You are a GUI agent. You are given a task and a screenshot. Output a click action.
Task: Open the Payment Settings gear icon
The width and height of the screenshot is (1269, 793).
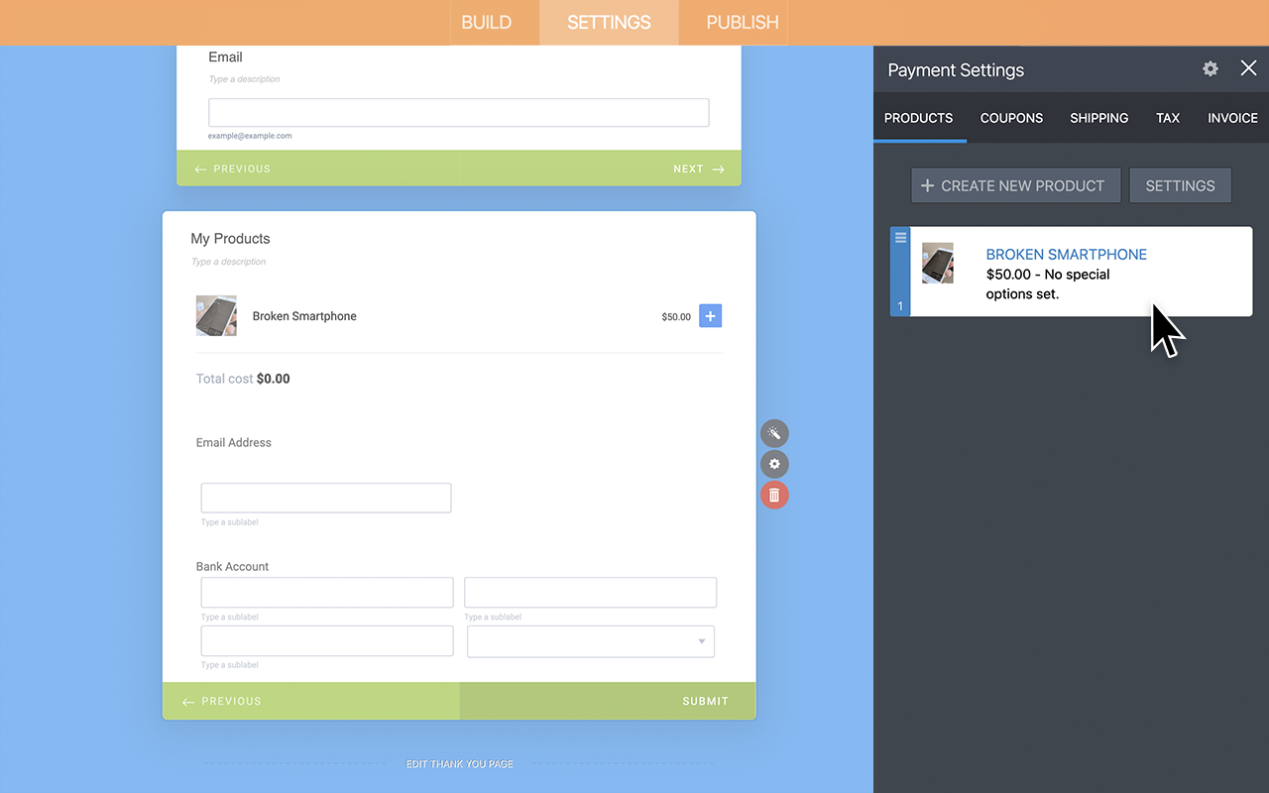[1210, 68]
